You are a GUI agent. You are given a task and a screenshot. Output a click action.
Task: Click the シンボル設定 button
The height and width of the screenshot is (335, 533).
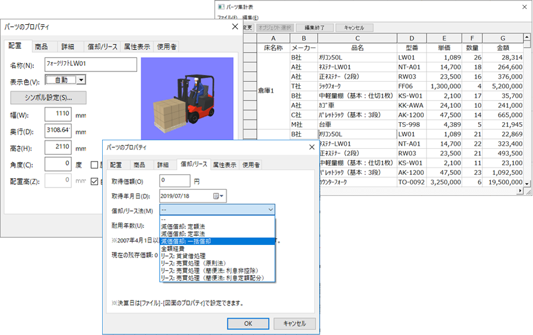point(48,97)
